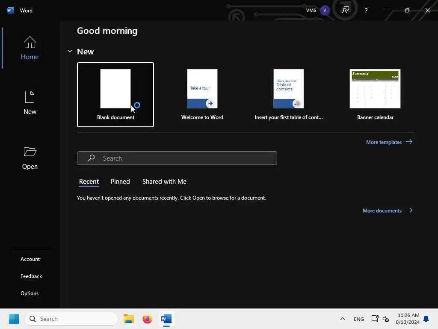The height and width of the screenshot is (329, 438).
Task: Minimize the Word window
Action: 387,10
